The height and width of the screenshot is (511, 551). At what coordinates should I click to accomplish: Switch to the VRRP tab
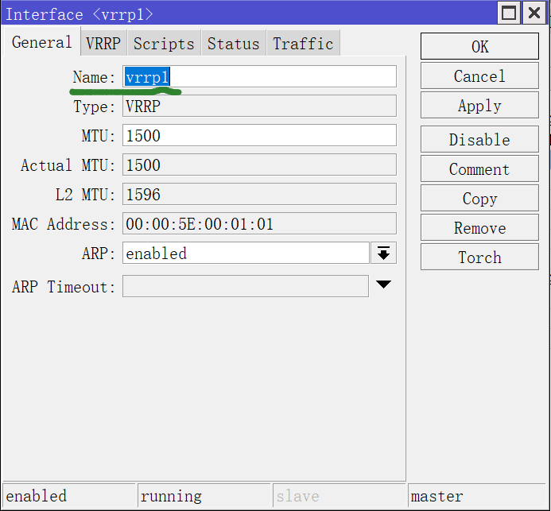coord(103,44)
